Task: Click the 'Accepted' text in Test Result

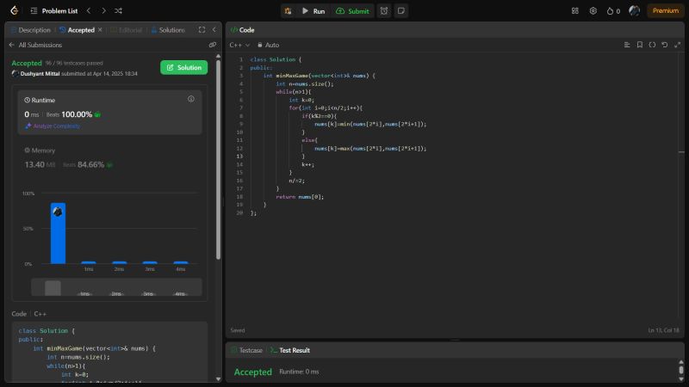Action: 253,372
